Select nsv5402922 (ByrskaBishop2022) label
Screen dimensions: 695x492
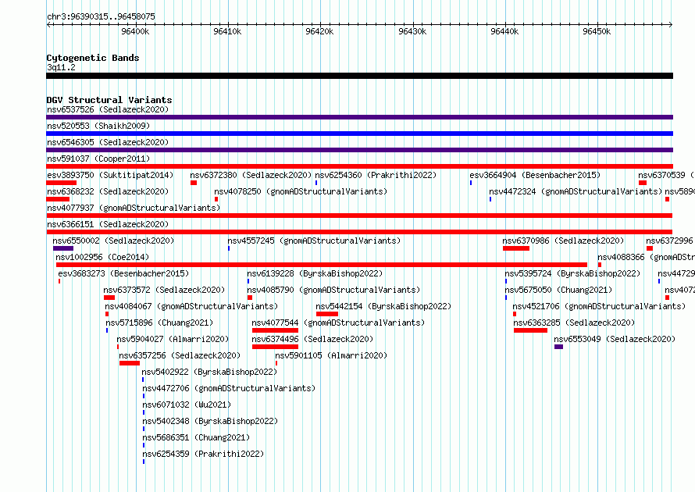coord(209,372)
